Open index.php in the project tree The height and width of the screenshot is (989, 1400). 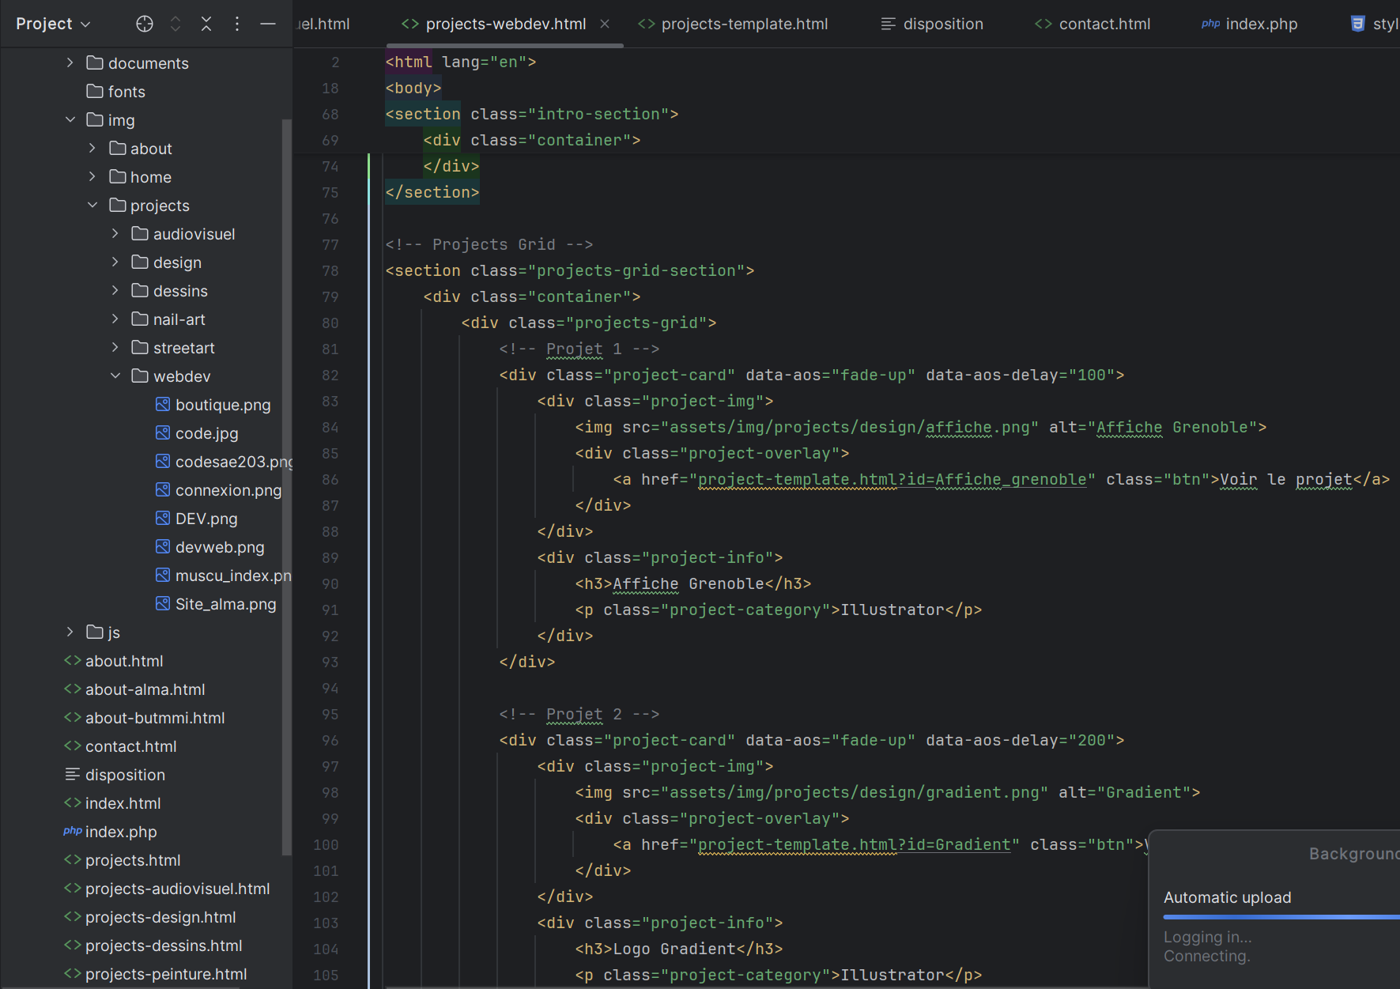point(120,832)
